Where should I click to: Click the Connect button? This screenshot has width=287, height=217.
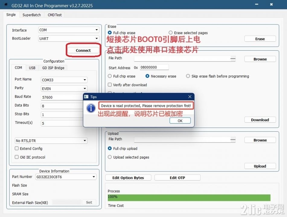click(x=83, y=50)
